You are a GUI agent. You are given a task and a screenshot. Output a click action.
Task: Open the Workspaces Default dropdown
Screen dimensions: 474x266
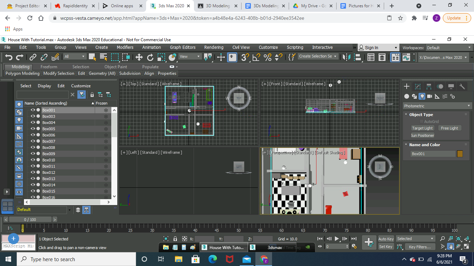click(x=448, y=48)
